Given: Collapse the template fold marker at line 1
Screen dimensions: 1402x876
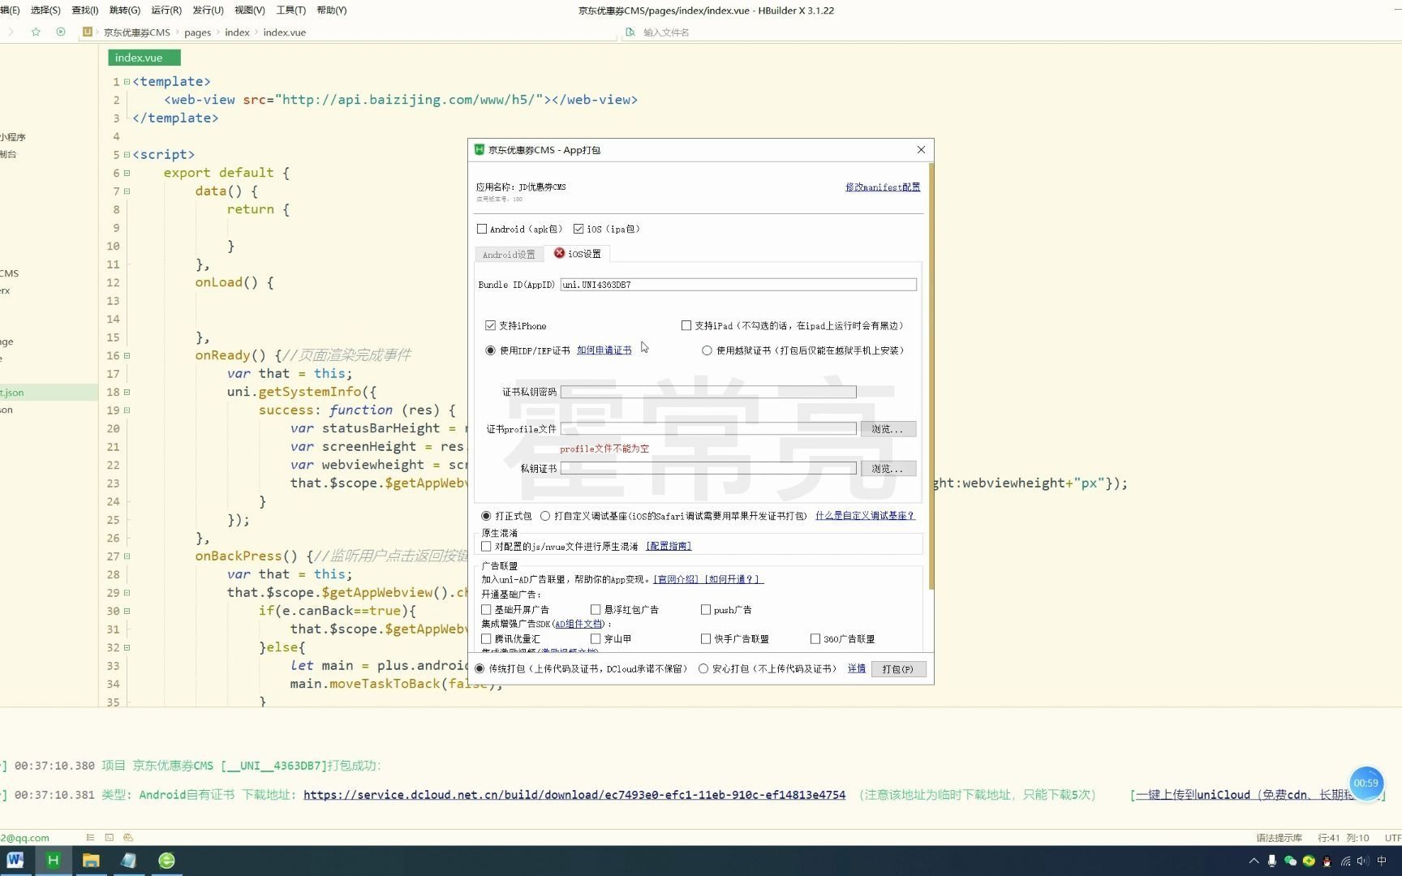Looking at the screenshot, I should click(127, 82).
